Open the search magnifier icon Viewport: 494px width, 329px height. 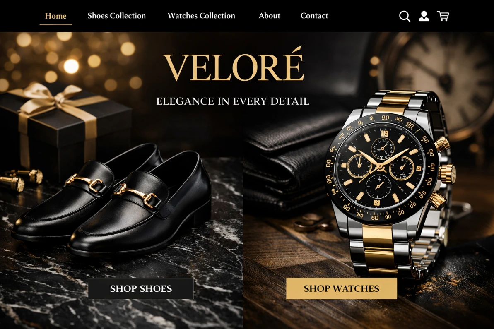click(405, 16)
